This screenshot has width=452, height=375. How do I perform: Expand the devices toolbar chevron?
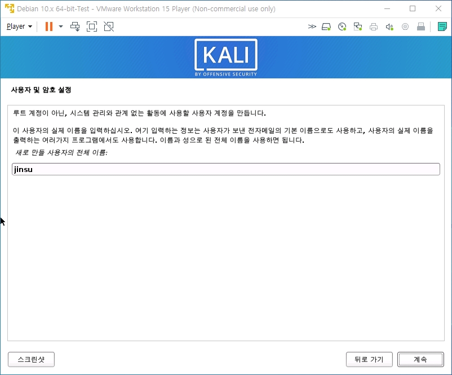pyautogui.click(x=312, y=27)
